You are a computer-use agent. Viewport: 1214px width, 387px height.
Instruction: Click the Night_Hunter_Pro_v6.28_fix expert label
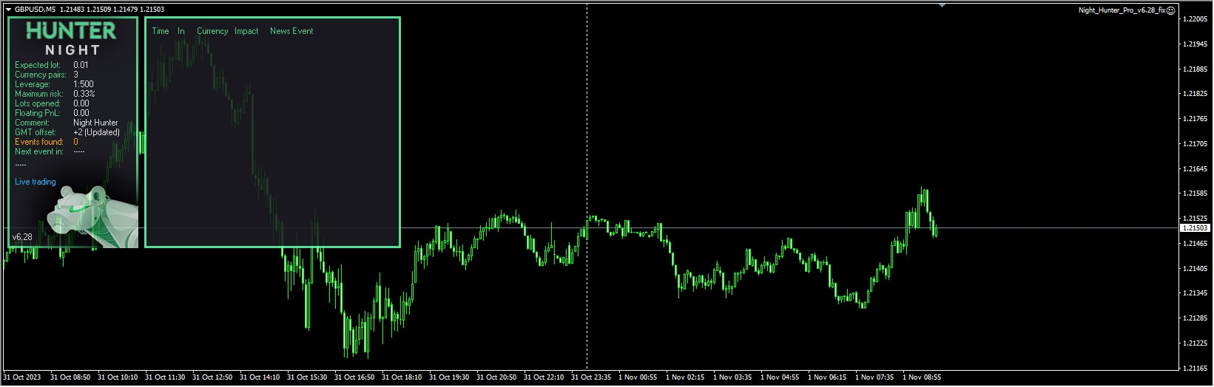pos(1122,10)
